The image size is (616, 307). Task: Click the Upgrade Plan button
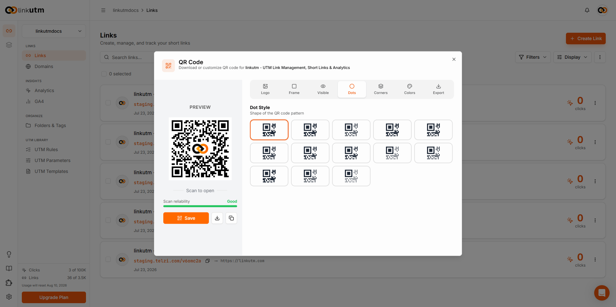click(x=54, y=297)
